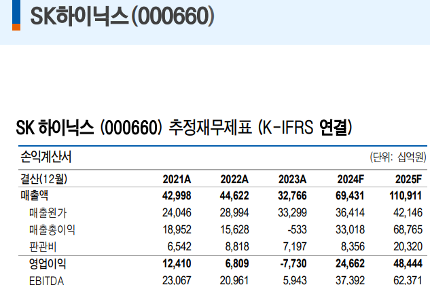Click the (단위: 십억원) unit note
The image size is (430, 285).
click(x=397, y=157)
